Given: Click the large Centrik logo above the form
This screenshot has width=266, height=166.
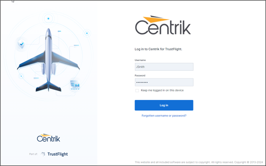Looking at the screenshot, I should point(163,26).
